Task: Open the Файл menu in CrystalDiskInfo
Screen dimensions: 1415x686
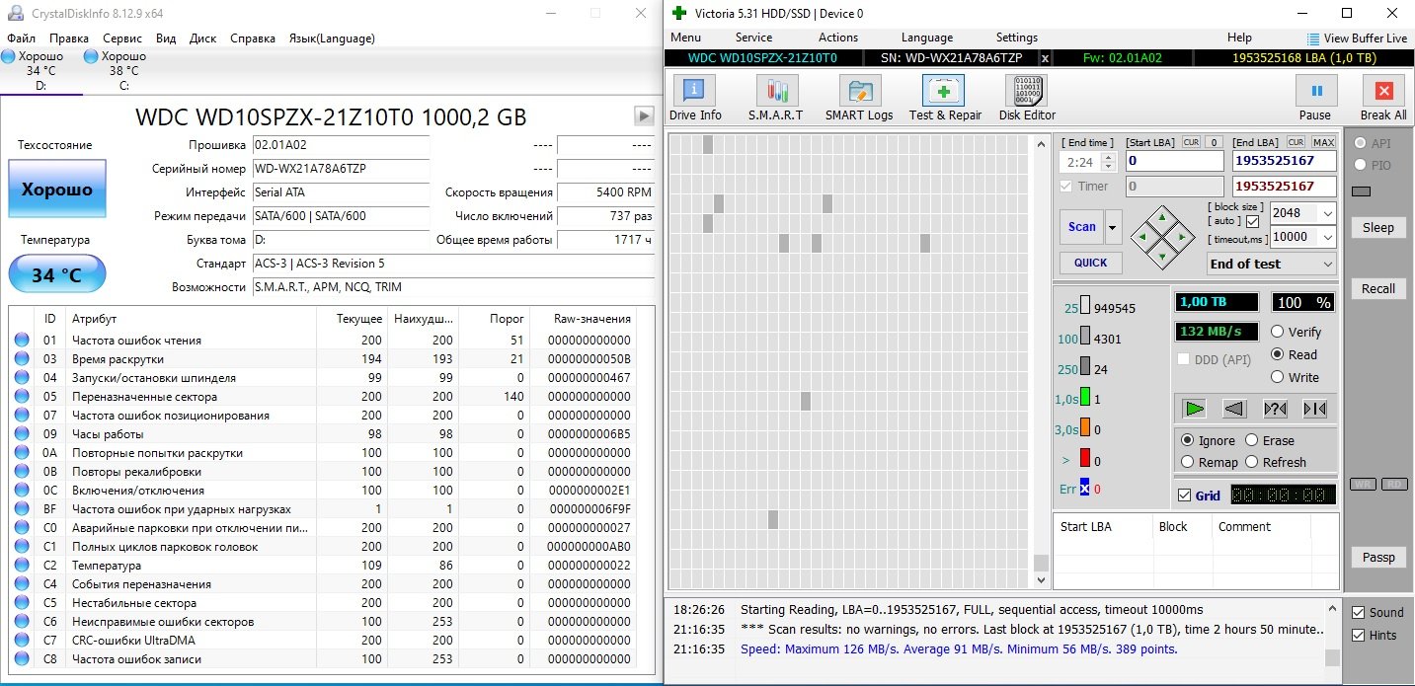Action: (21, 38)
